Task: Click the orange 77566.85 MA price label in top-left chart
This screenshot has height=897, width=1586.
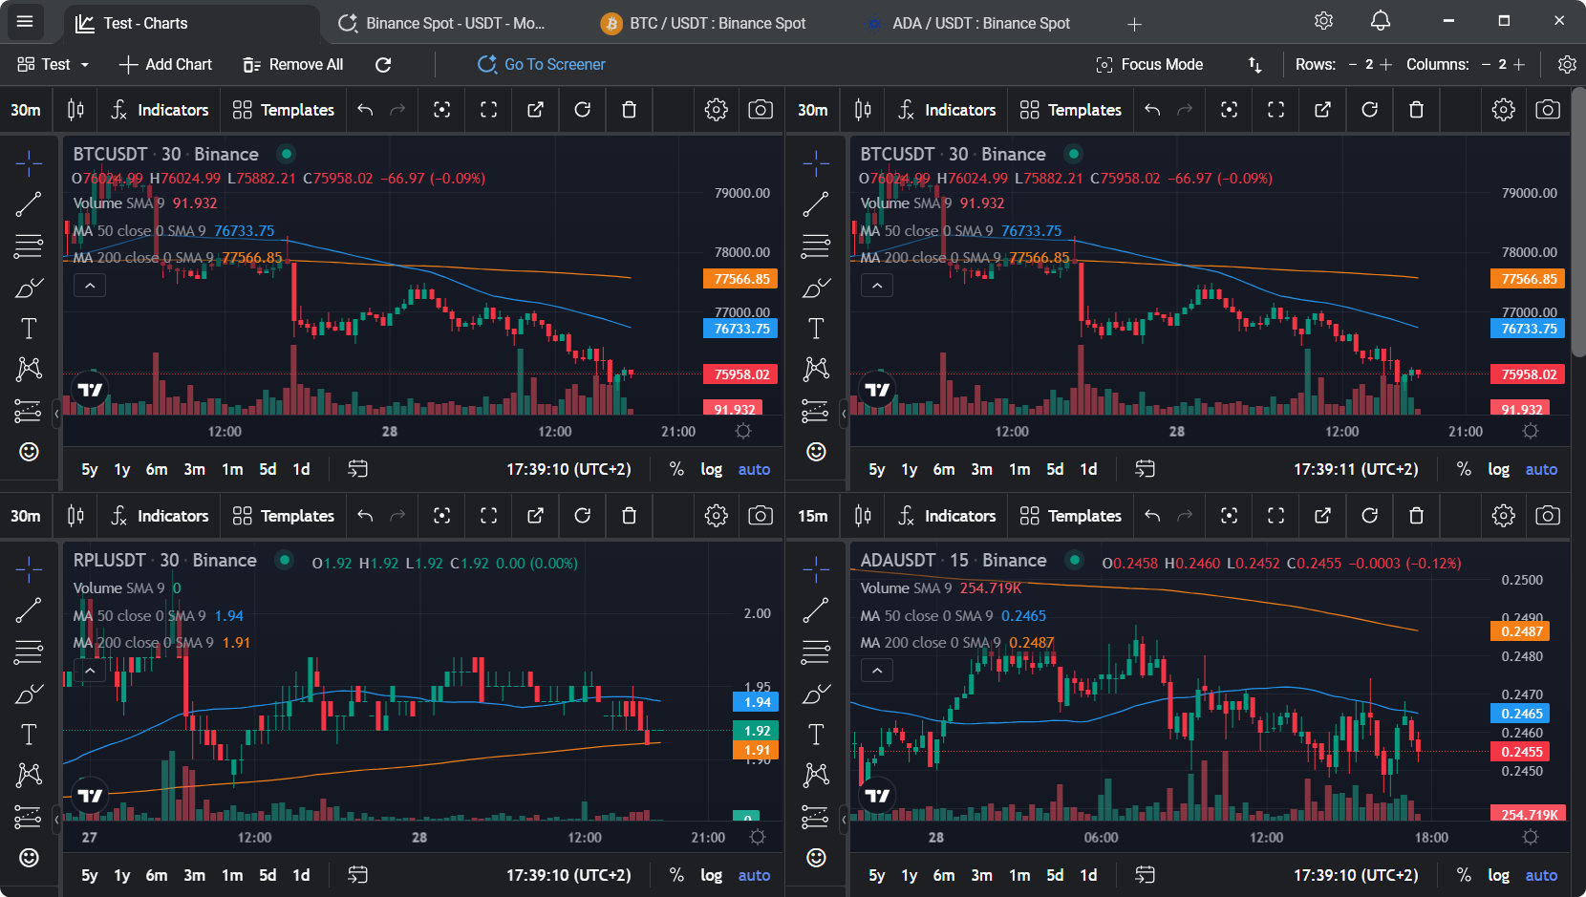Action: click(740, 279)
